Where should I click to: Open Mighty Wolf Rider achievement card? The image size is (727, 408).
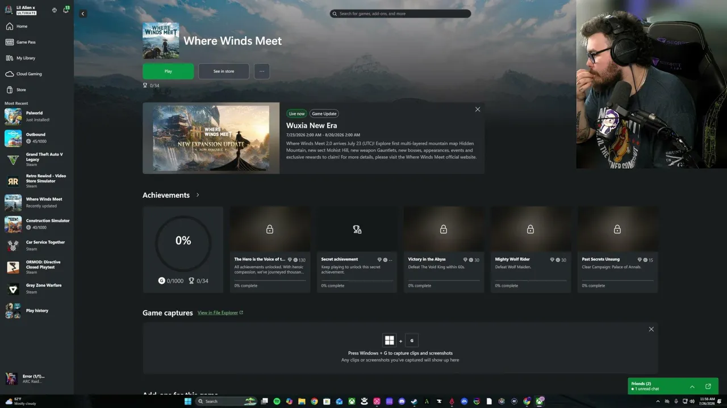[x=530, y=249]
